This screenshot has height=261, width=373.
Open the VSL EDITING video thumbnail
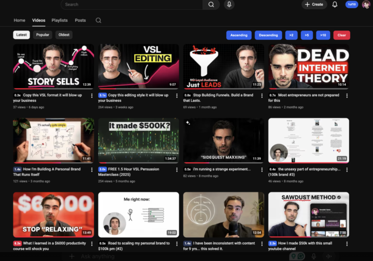(x=138, y=67)
